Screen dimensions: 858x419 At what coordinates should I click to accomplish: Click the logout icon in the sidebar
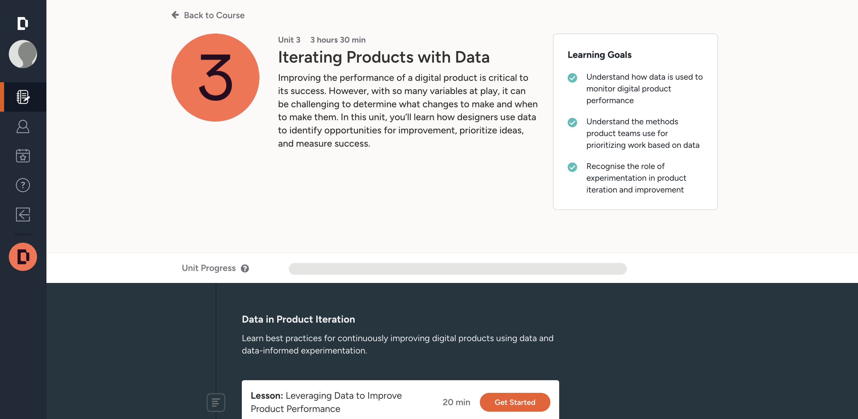(22, 214)
